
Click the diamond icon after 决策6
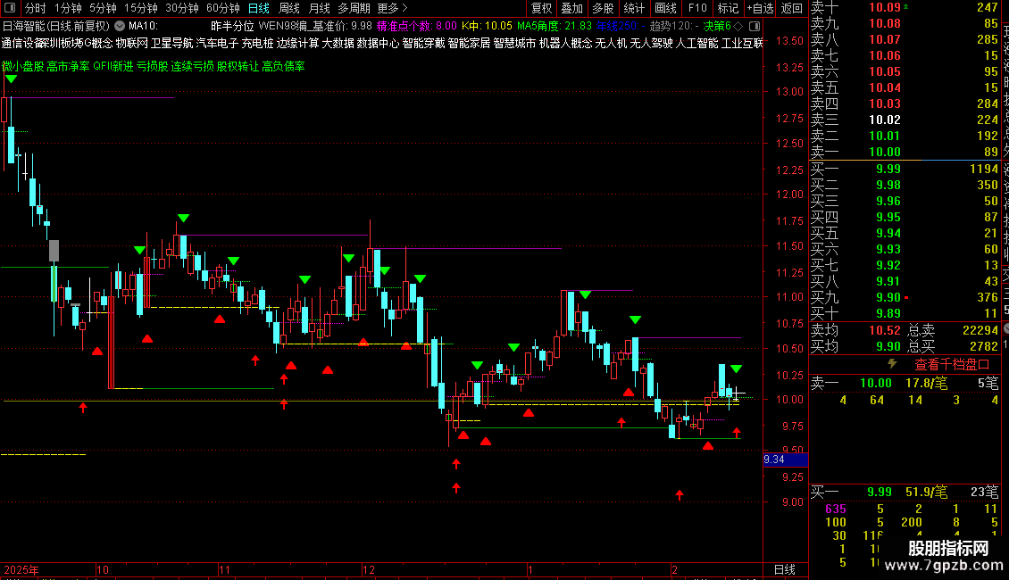[x=738, y=26]
